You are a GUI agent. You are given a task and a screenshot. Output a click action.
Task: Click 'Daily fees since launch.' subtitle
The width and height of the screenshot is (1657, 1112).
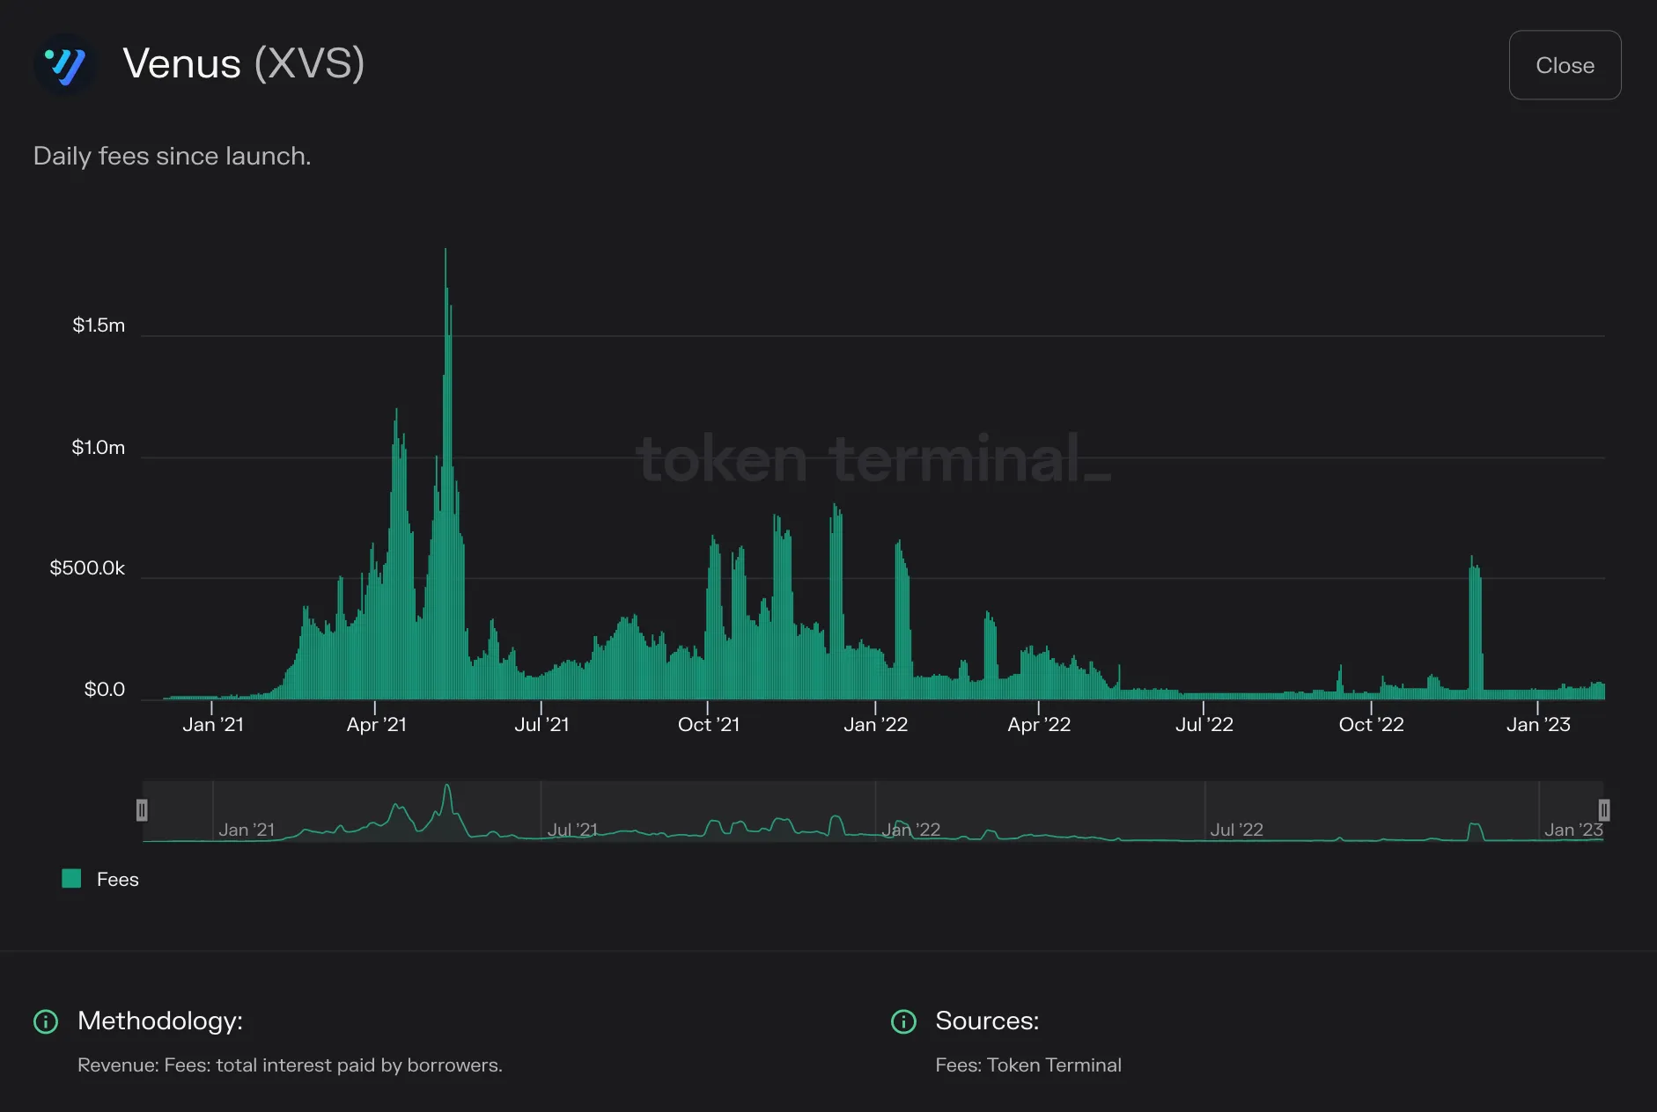click(172, 157)
